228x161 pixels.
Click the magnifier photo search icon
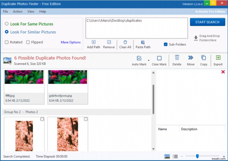click(x=7, y=61)
